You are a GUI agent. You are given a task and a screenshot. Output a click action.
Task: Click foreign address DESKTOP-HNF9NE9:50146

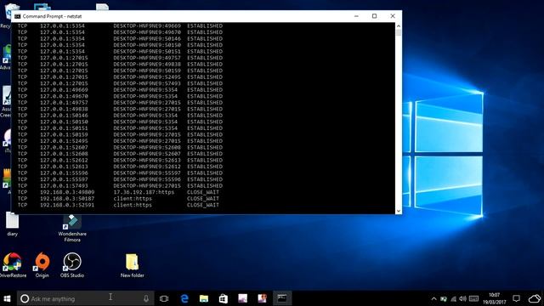click(147, 39)
